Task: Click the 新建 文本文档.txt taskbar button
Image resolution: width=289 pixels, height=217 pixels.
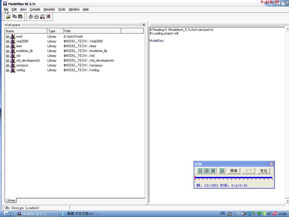Action: pyautogui.click(x=81, y=214)
